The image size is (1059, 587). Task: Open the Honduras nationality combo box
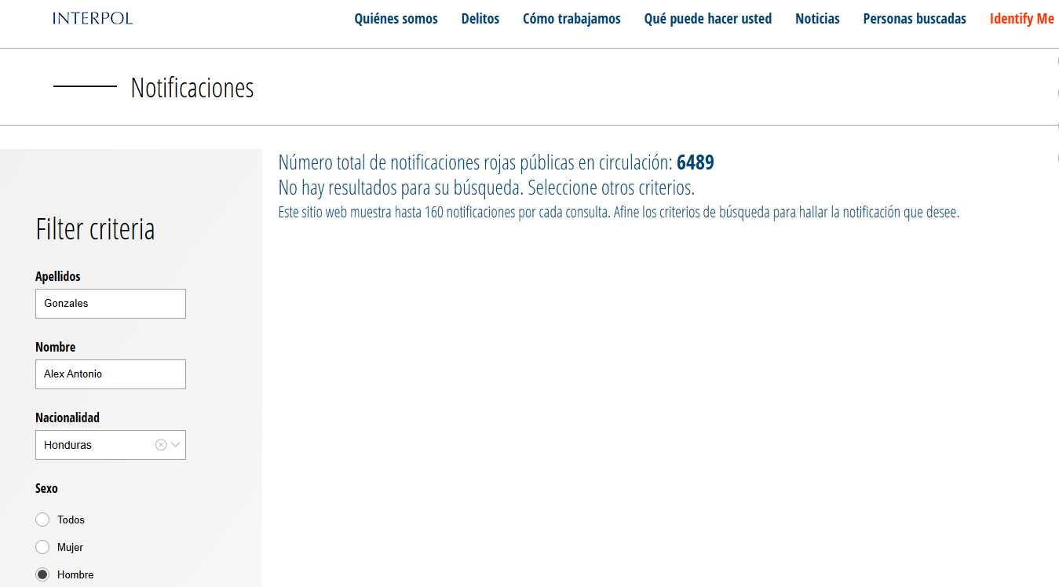coord(94,445)
